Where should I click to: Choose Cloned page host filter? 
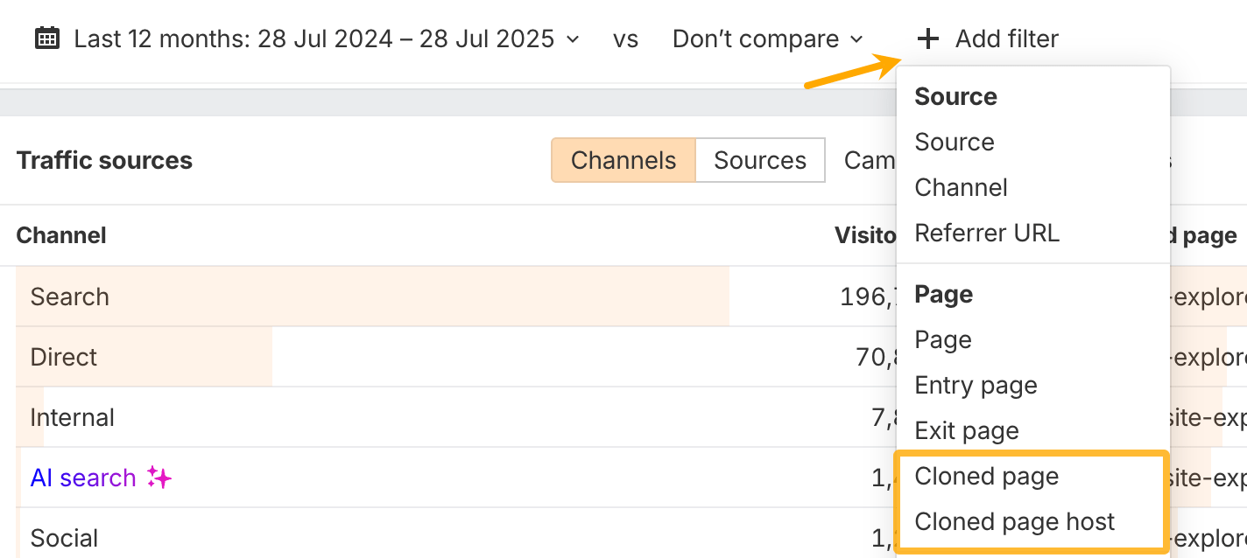pos(1014,521)
